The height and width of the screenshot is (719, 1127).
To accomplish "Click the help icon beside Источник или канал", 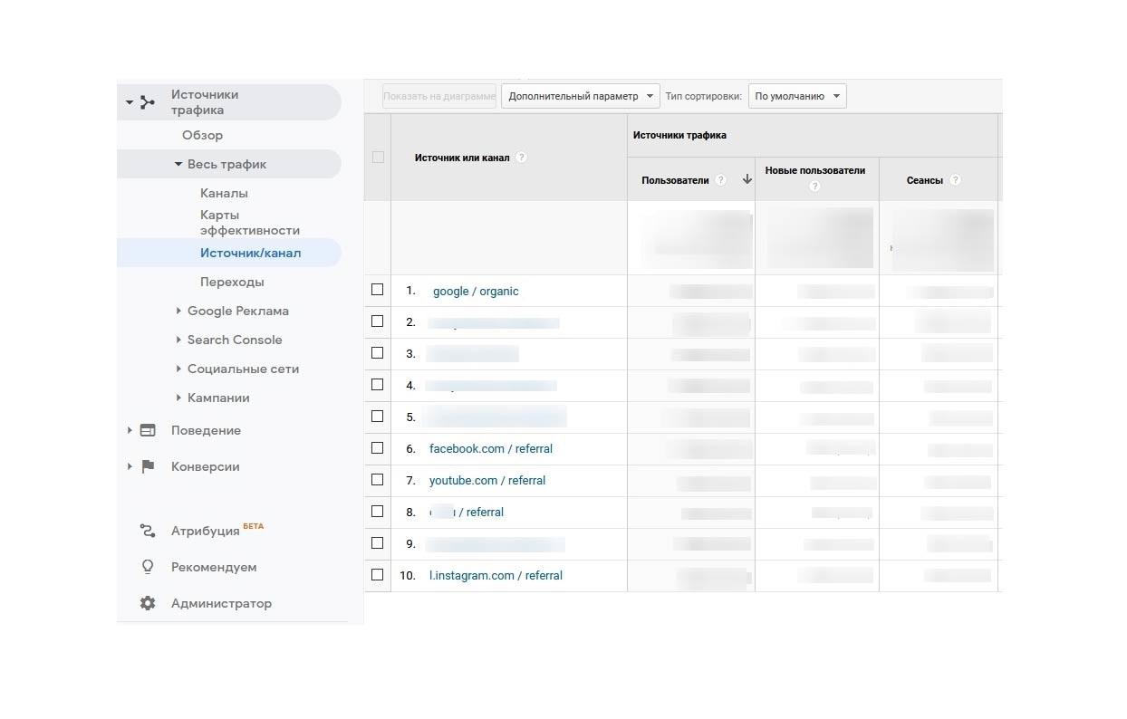I will click(521, 158).
